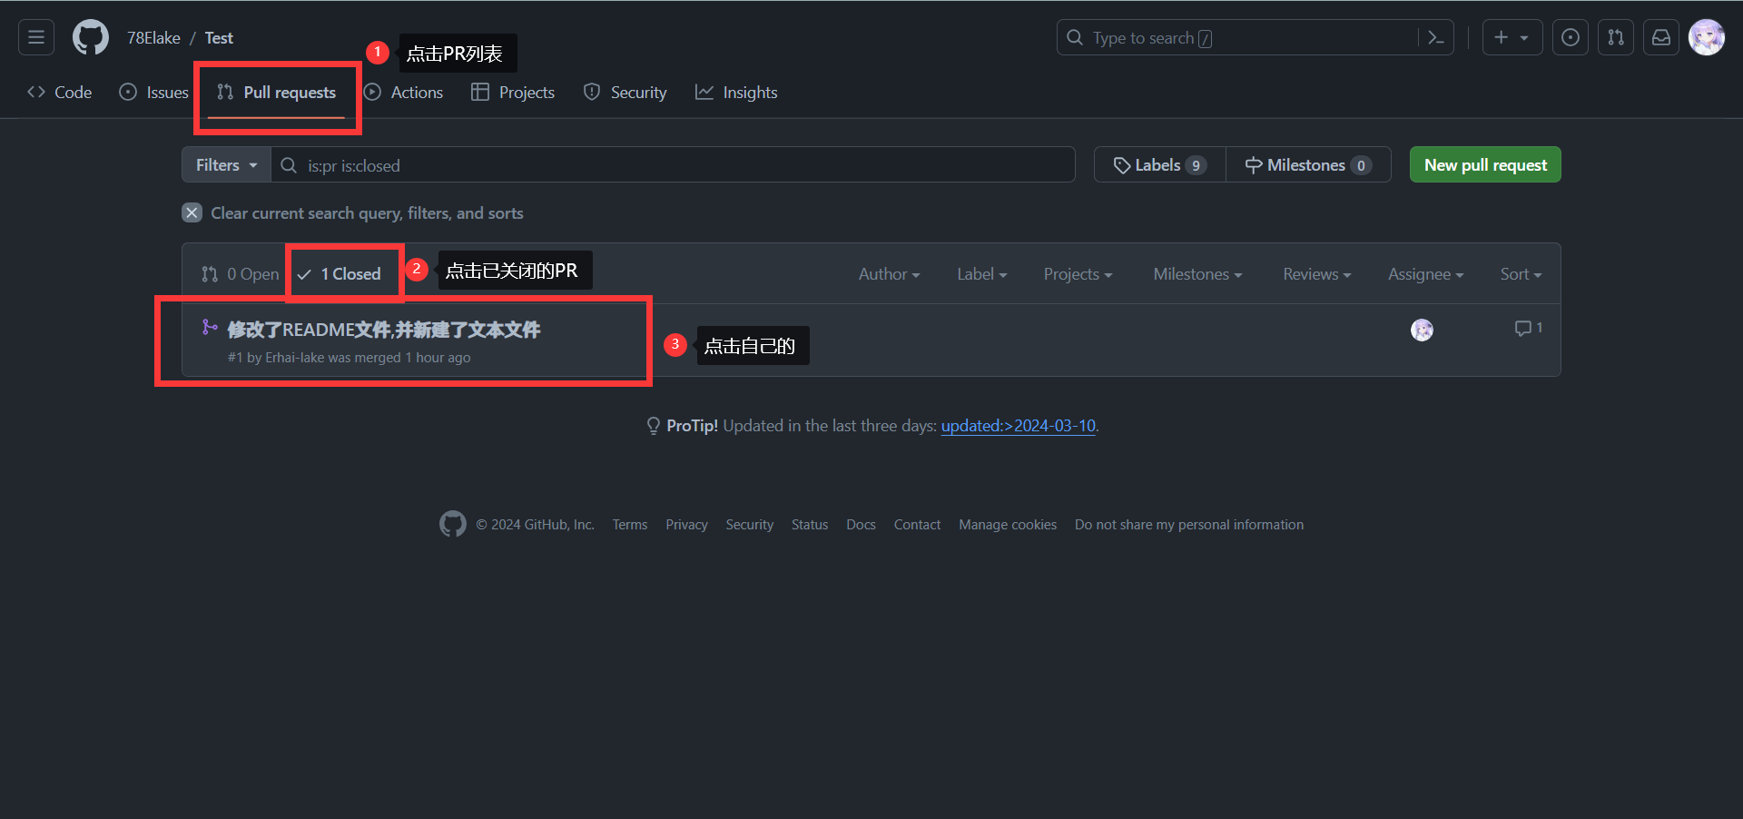
Task: Open the pull requests icon in header
Action: [x=1616, y=37]
